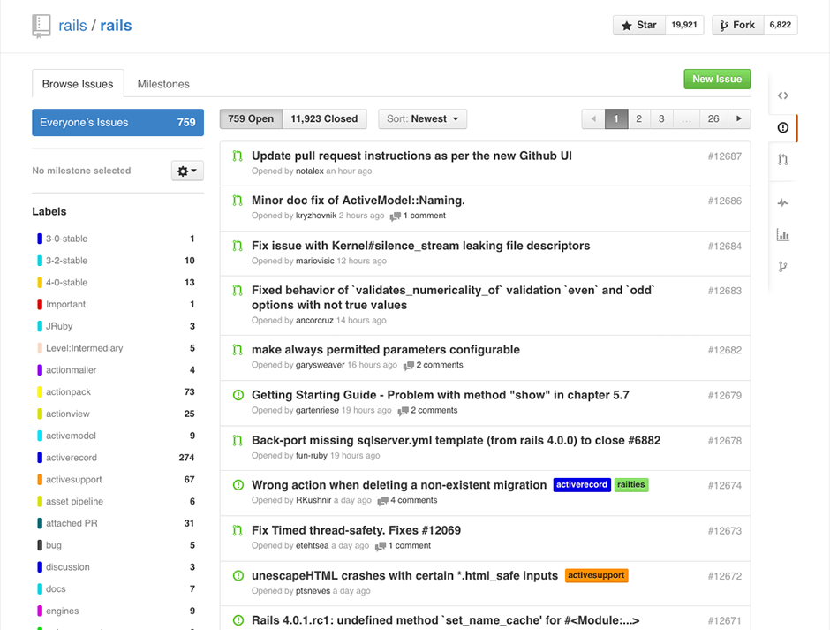Click pull request icon for Timed thread-safety
The width and height of the screenshot is (830, 630).
pyautogui.click(x=238, y=530)
